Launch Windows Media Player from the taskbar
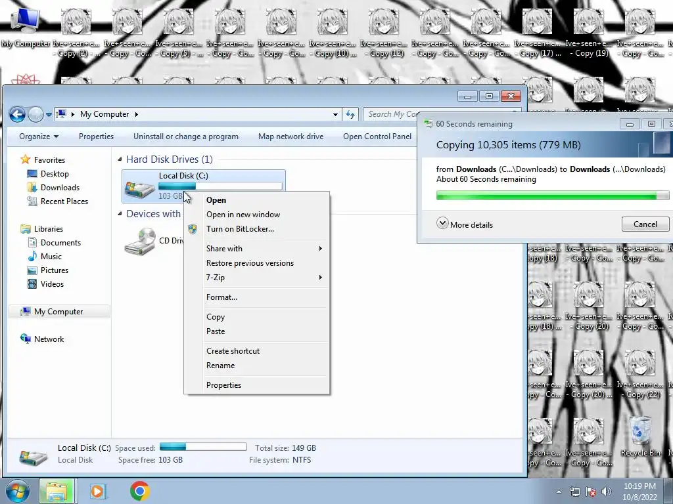673x504 pixels. (98, 491)
